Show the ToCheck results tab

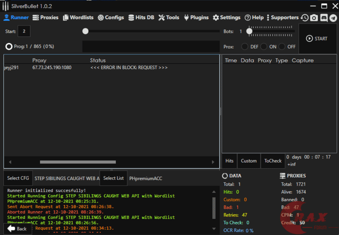(x=273, y=161)
